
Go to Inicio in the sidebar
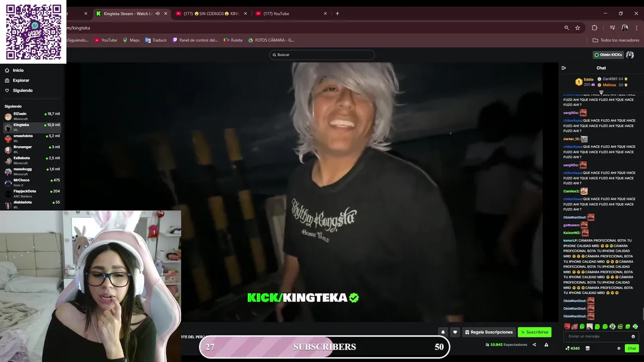(18, 70)
